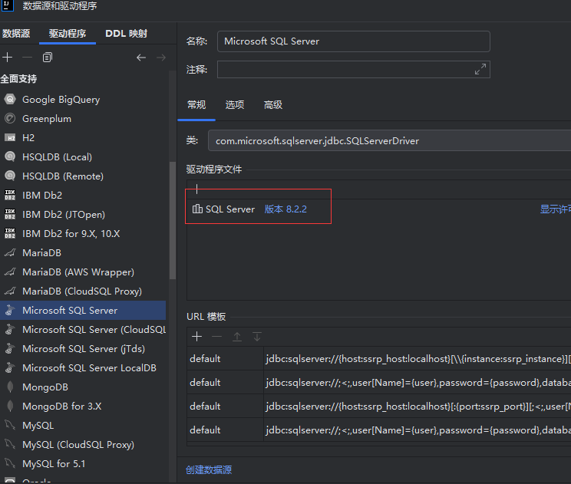This screenshot has height=484, width=571.
Task: Open the driver class combo box
Action: coord(389,141)
